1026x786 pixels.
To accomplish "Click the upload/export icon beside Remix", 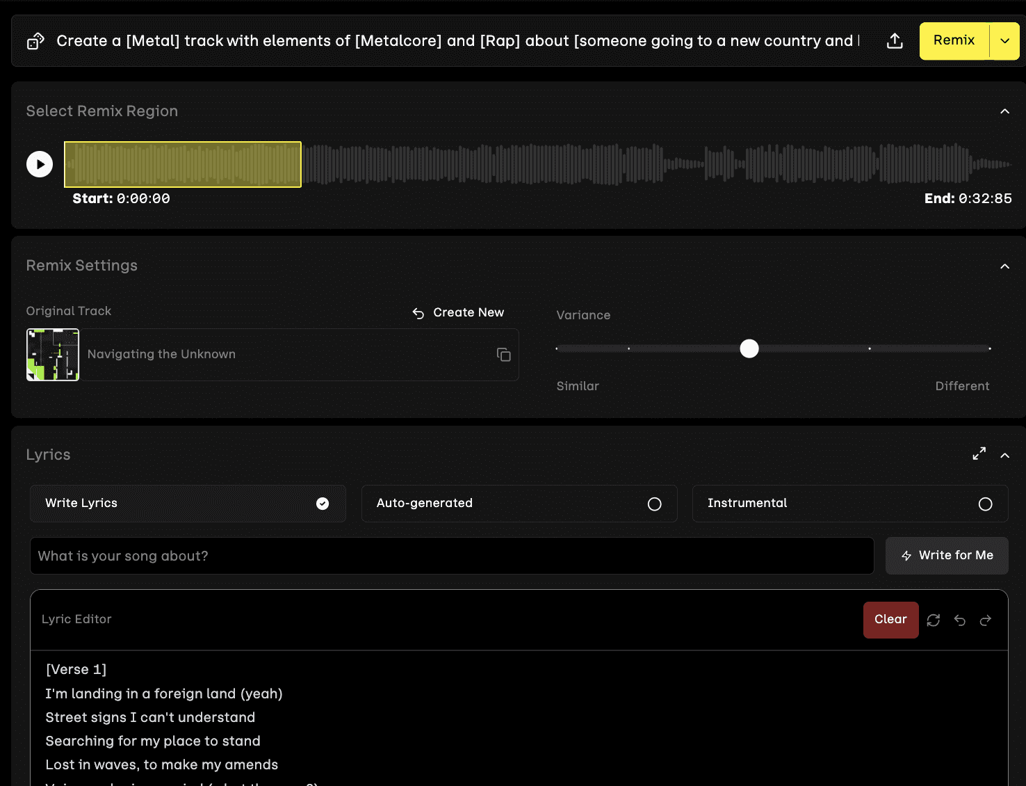I will (x=895, y=40).
